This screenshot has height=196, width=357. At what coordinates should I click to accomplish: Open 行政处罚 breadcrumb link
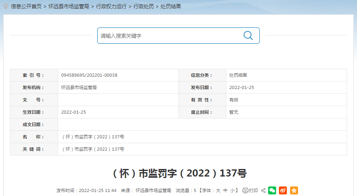[143, 7]
